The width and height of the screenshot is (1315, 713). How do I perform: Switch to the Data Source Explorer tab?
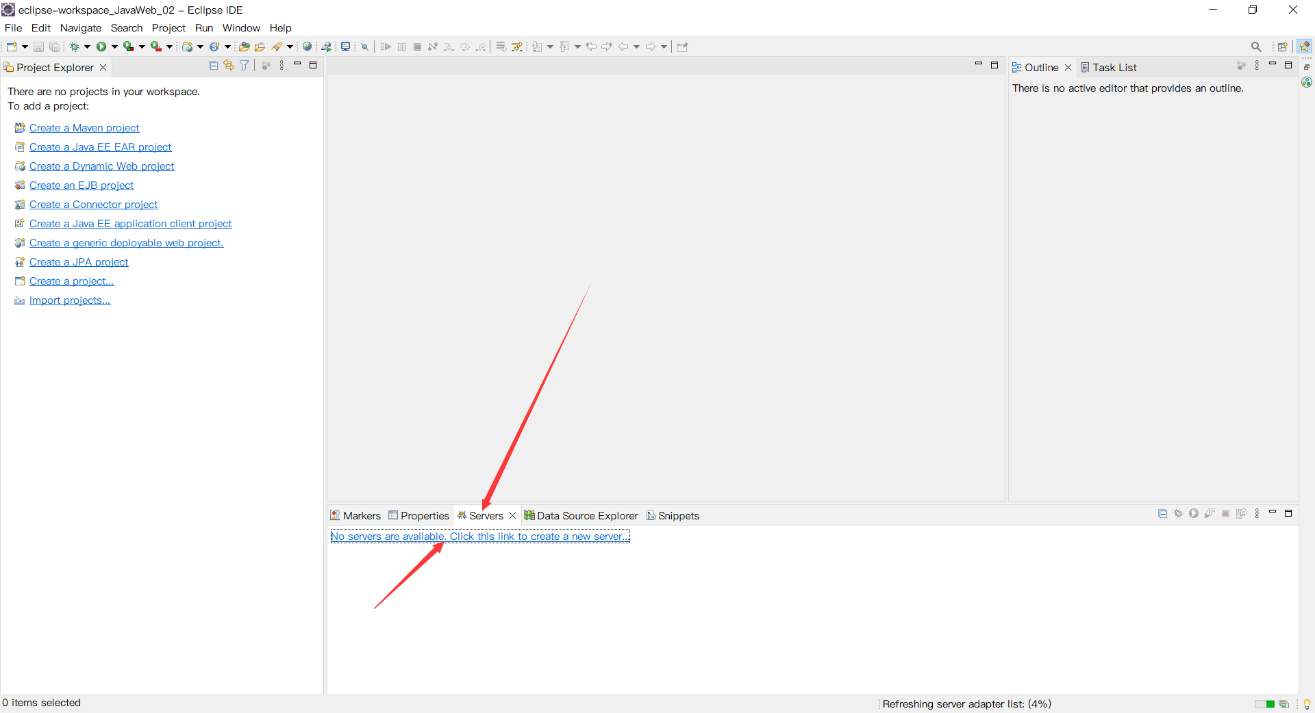click(586, 516)
